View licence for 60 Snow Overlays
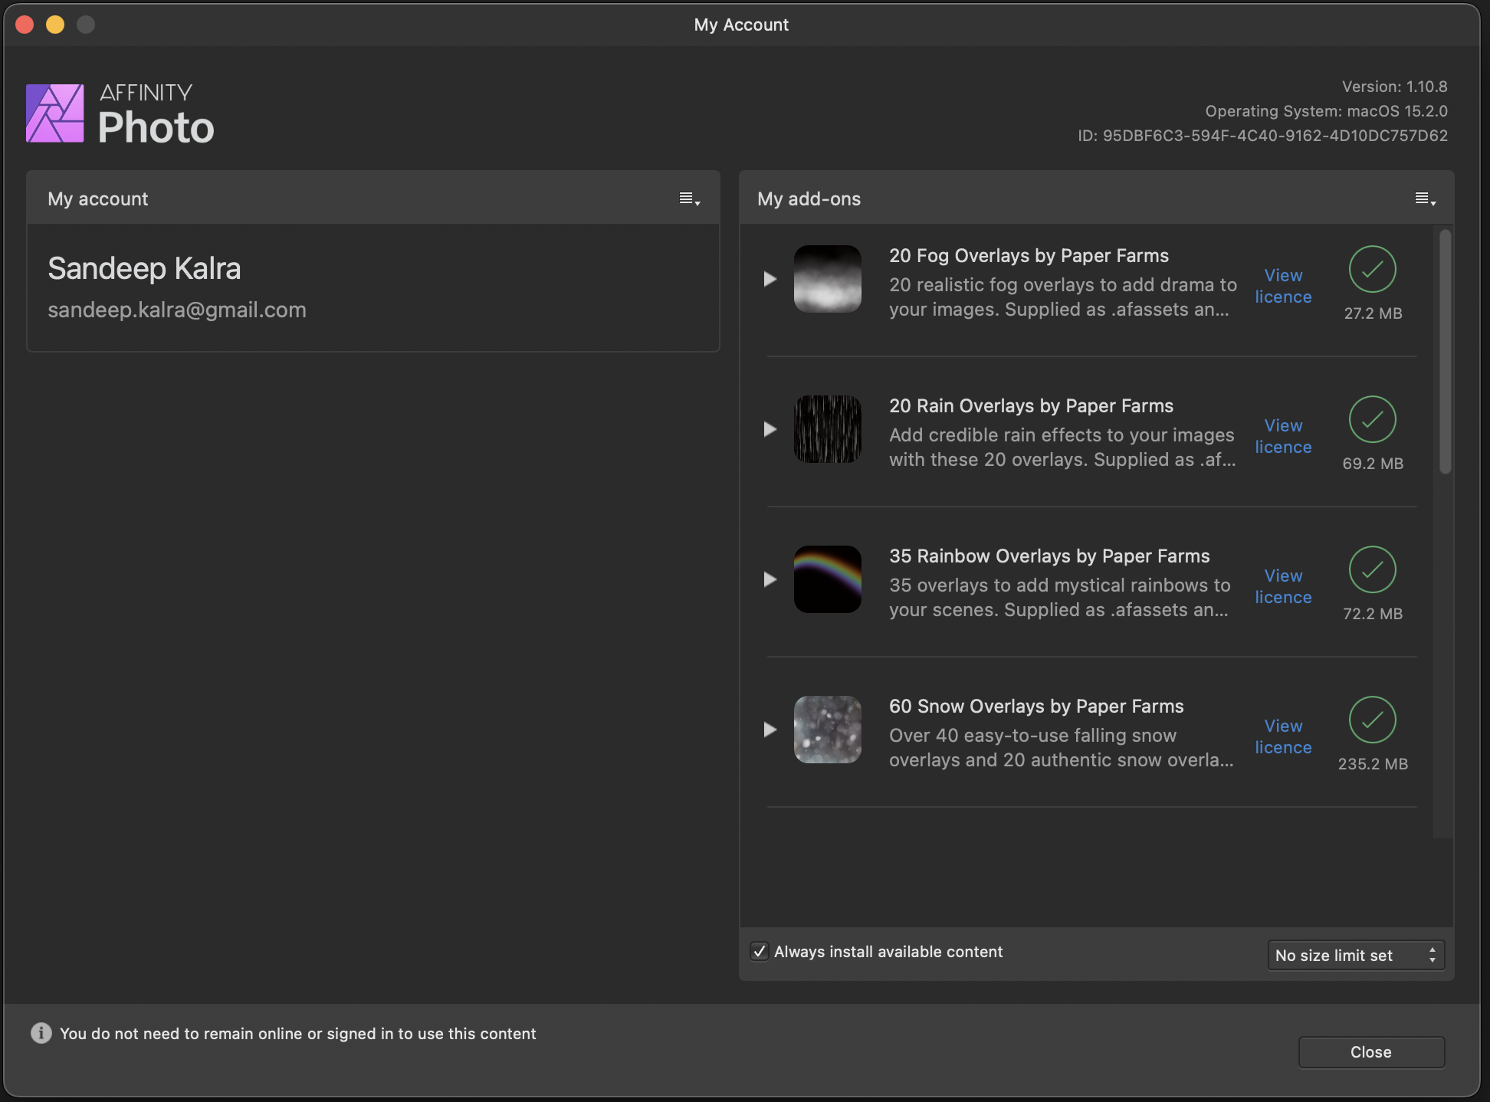This screenshot has width=1490, height=1102. (x=1283, y=736)
